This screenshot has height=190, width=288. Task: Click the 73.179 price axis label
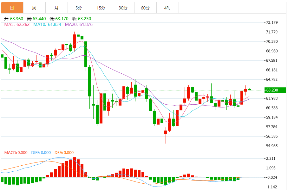click(x=272, y=22)
